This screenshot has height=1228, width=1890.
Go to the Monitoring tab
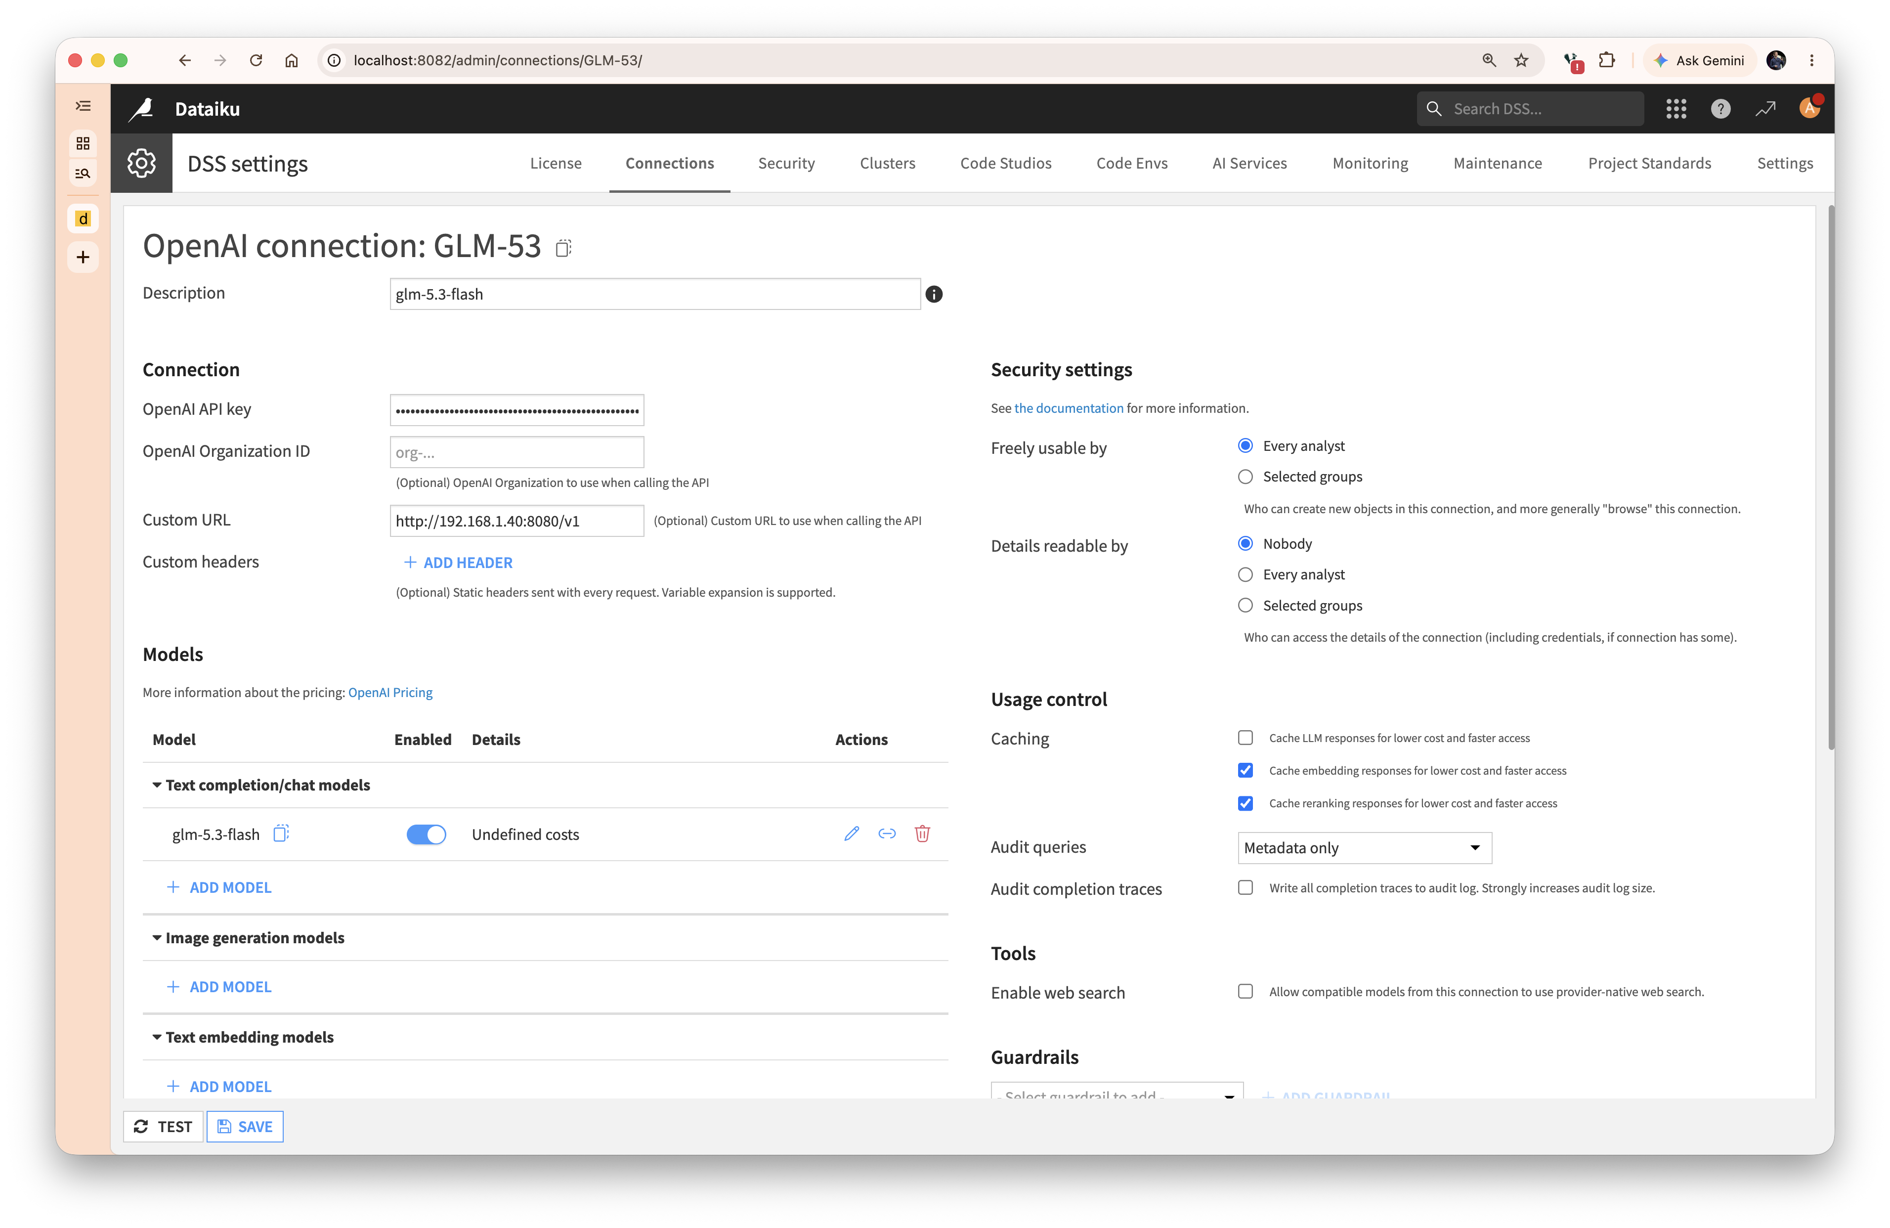(1370, 163)
